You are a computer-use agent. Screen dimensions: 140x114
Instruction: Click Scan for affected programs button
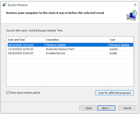tap(115, 93)
